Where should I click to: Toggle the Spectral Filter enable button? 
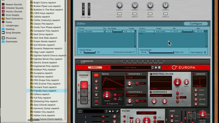[x=151, y=74]
